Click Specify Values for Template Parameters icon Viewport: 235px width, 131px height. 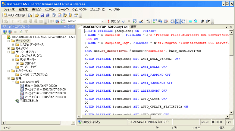tap(148, 21)
